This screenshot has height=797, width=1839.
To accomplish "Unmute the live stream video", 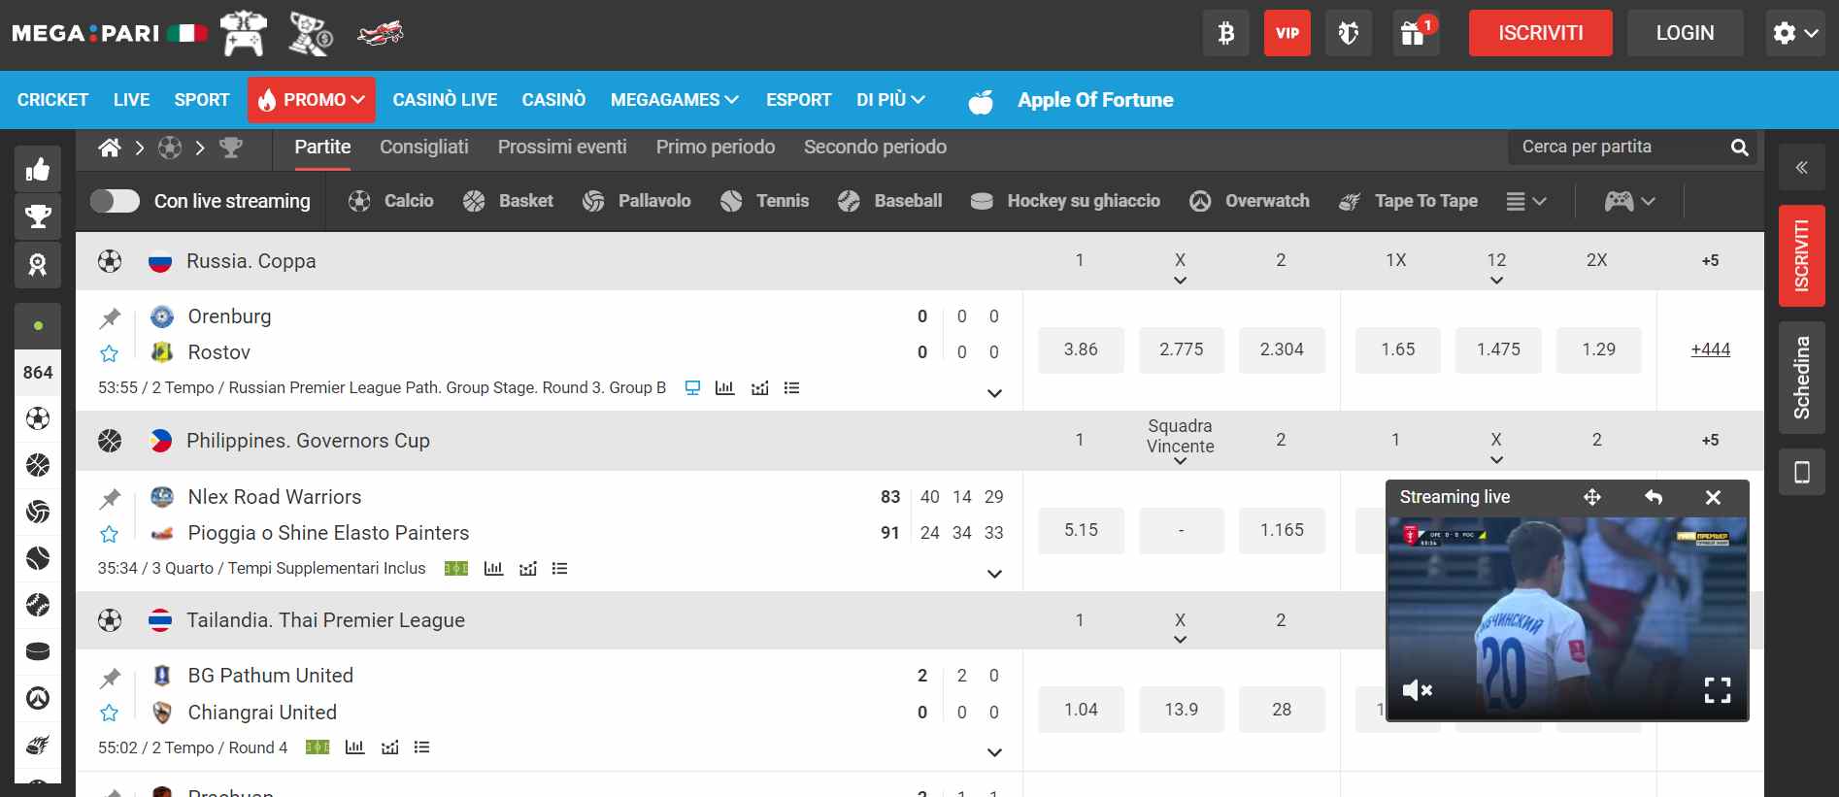I will coord(1418,690).
